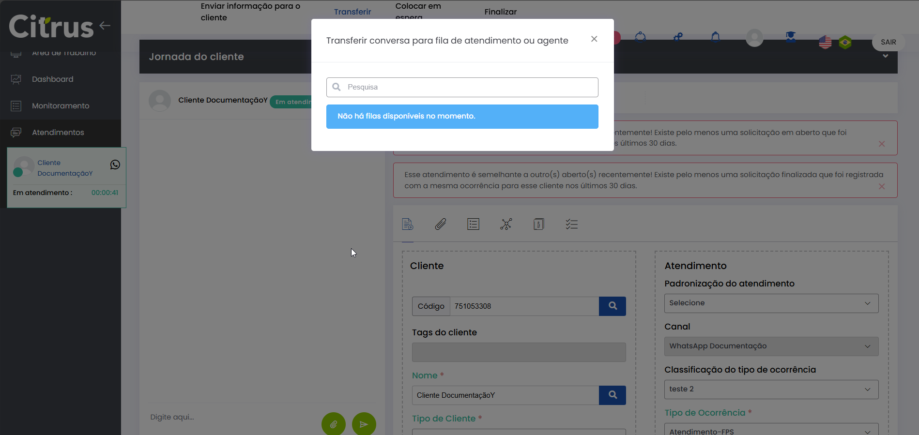This screenshot has width=919, height=435.
Task: Open the double-gear settings icon
Action: point(678,37)
